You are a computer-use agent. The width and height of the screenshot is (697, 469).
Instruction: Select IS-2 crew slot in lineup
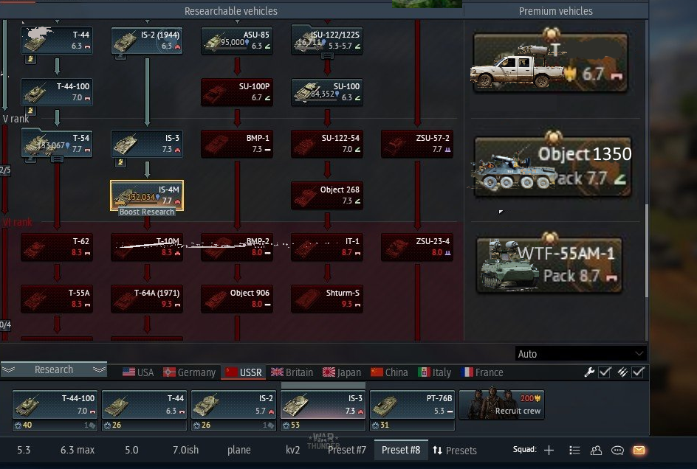click(x=233, y=405)
